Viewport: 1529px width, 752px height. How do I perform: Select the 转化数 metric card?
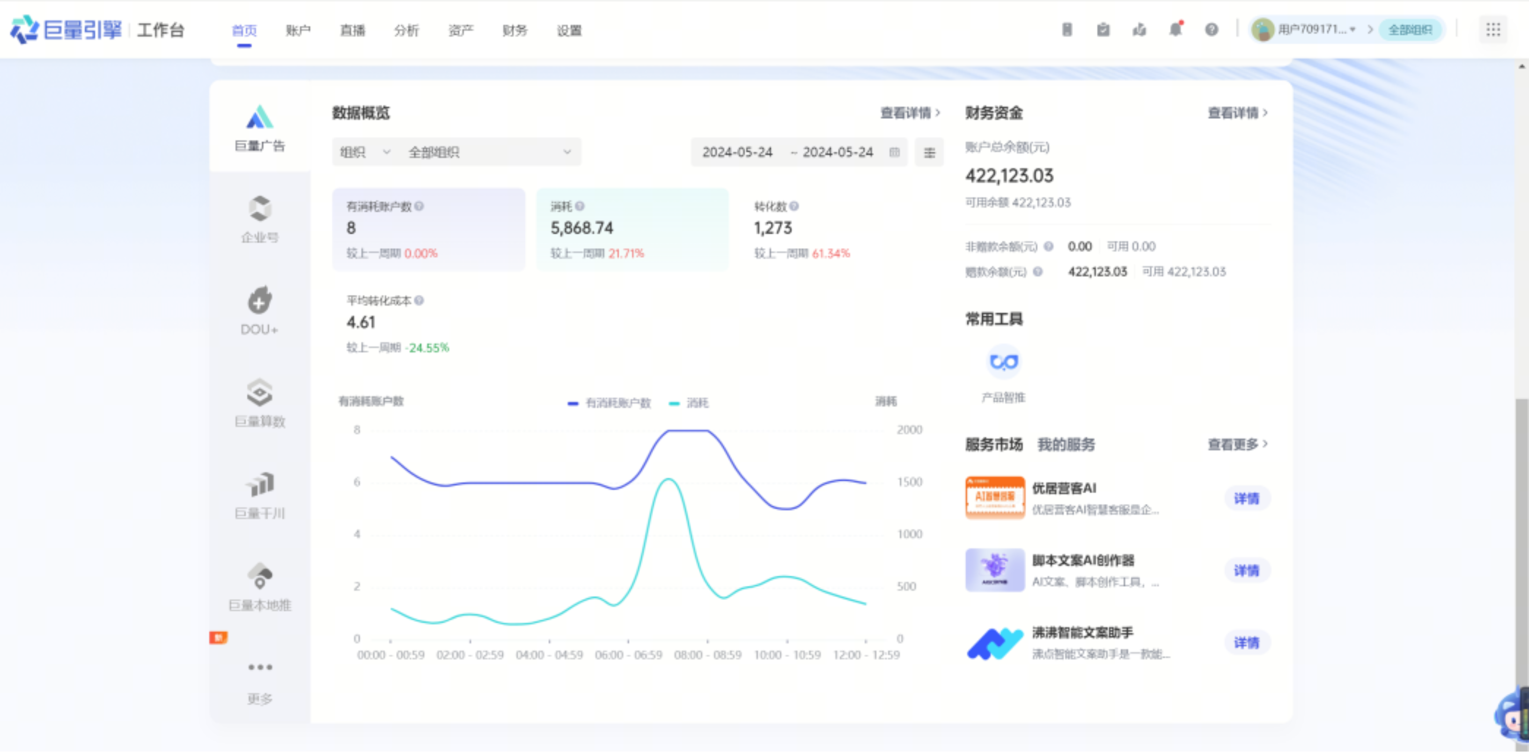(x=801, y=229)
